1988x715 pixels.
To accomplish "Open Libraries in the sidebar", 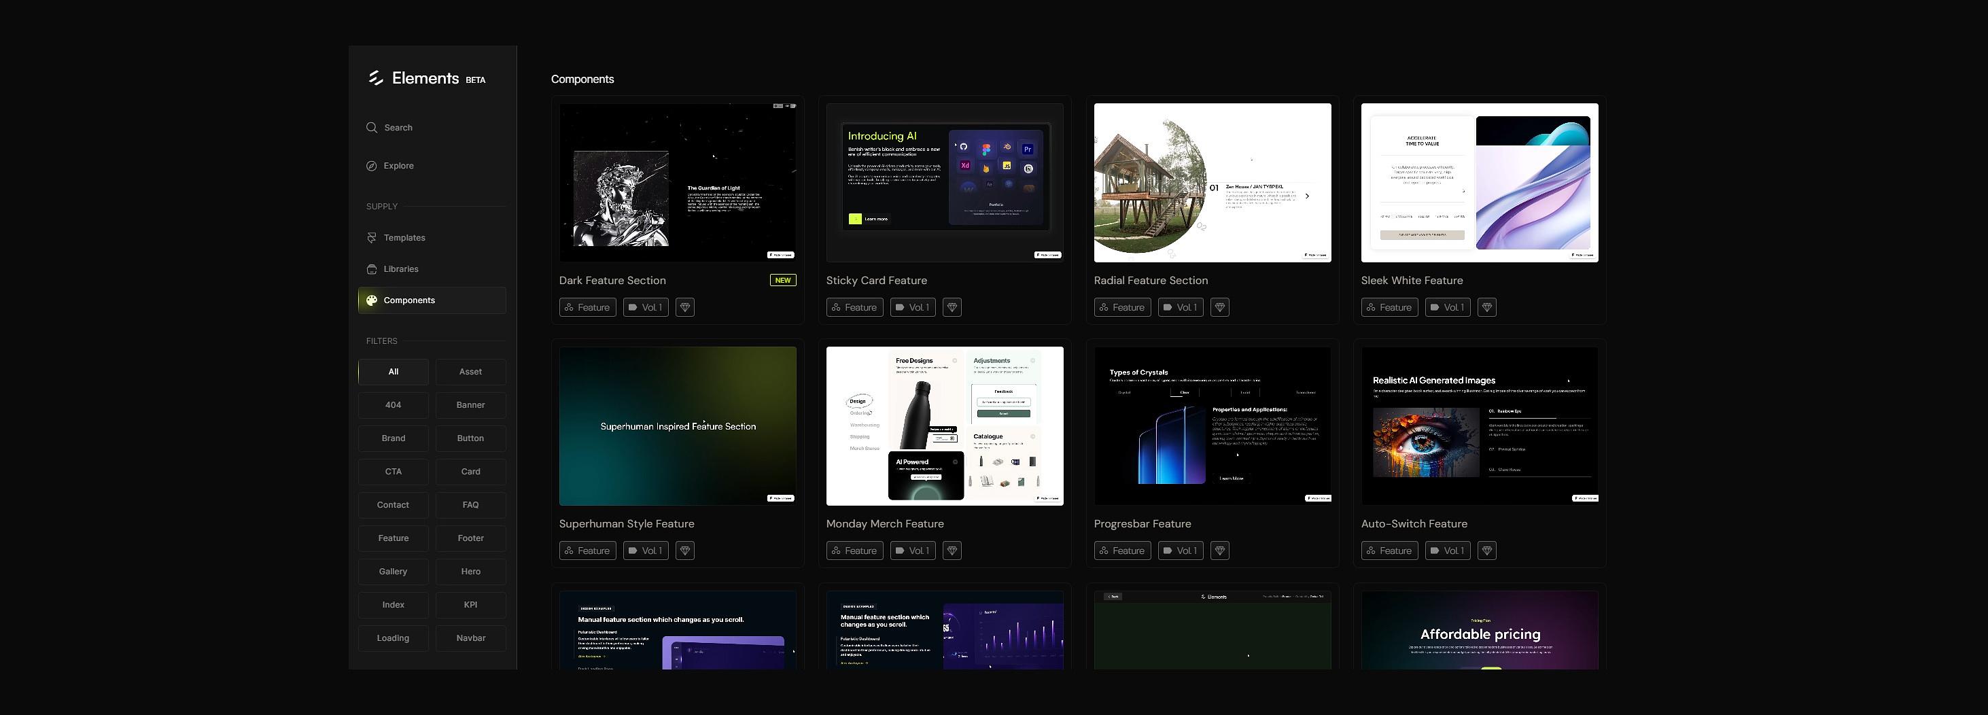I will [x=393, y=269].
